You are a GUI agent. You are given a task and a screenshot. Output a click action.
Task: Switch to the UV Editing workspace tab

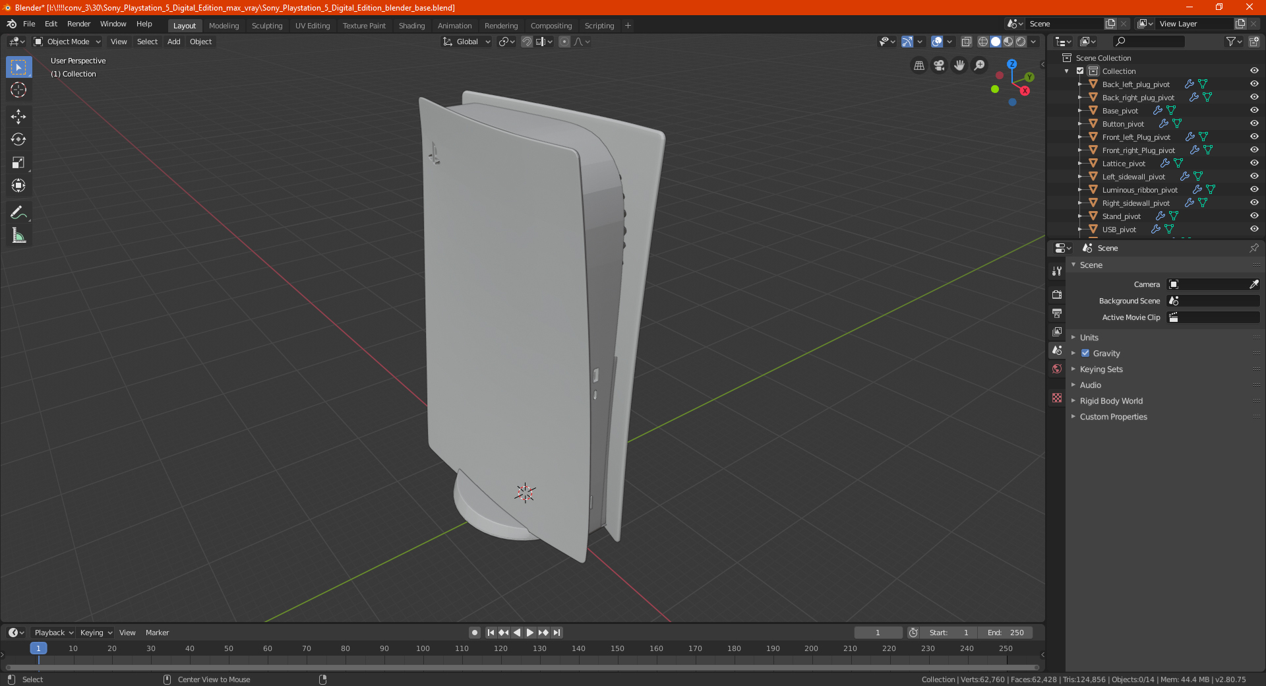(313, 26)
